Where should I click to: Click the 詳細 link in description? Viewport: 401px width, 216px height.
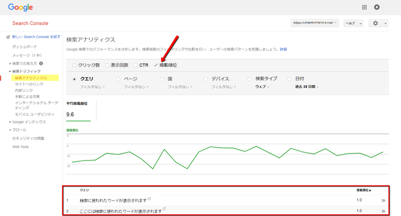coord(283,49)
